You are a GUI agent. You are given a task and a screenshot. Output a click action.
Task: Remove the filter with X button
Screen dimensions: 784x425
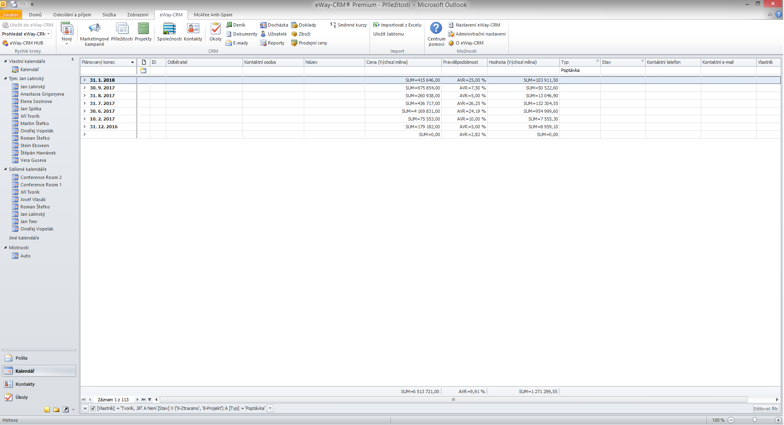coord(85,408)
